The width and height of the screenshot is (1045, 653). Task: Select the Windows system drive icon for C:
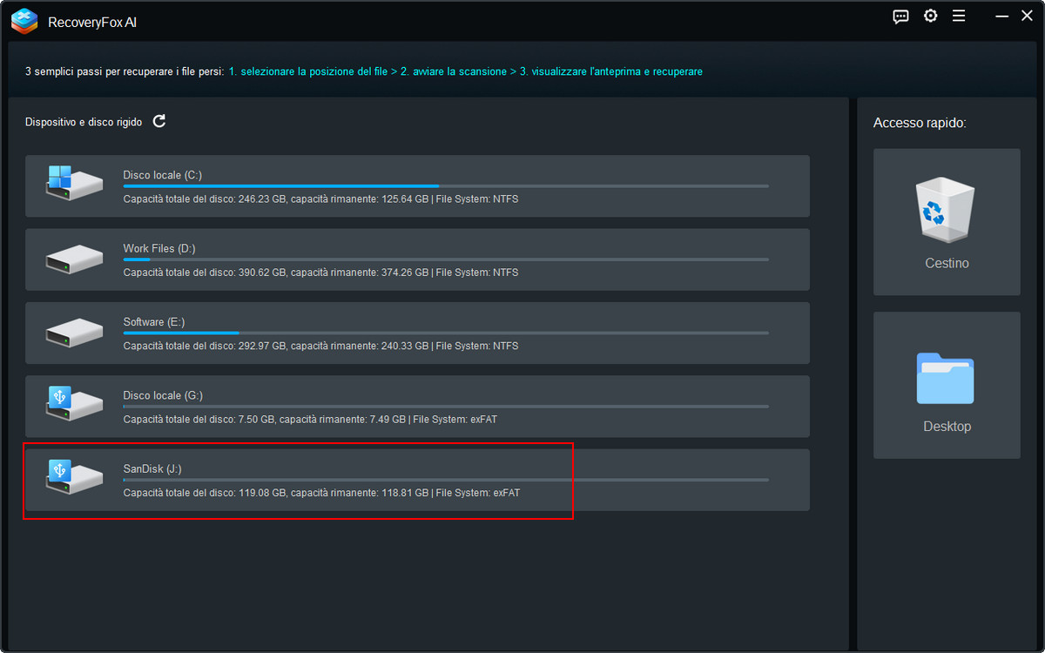(x=74, y=185)
